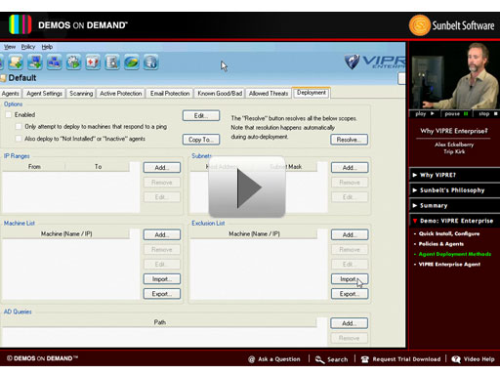Click the From column header in IP Ranges
Viewport: 500px width, 375px height.
click(x=34, y=167)
